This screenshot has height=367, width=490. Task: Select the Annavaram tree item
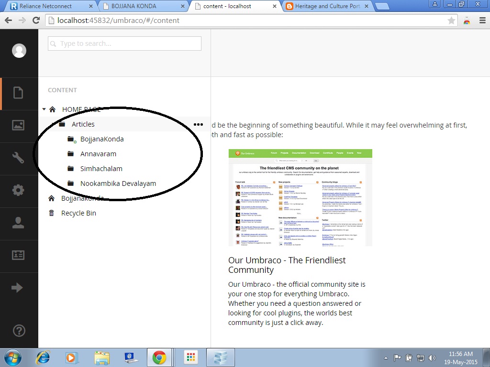coord(98,154)
